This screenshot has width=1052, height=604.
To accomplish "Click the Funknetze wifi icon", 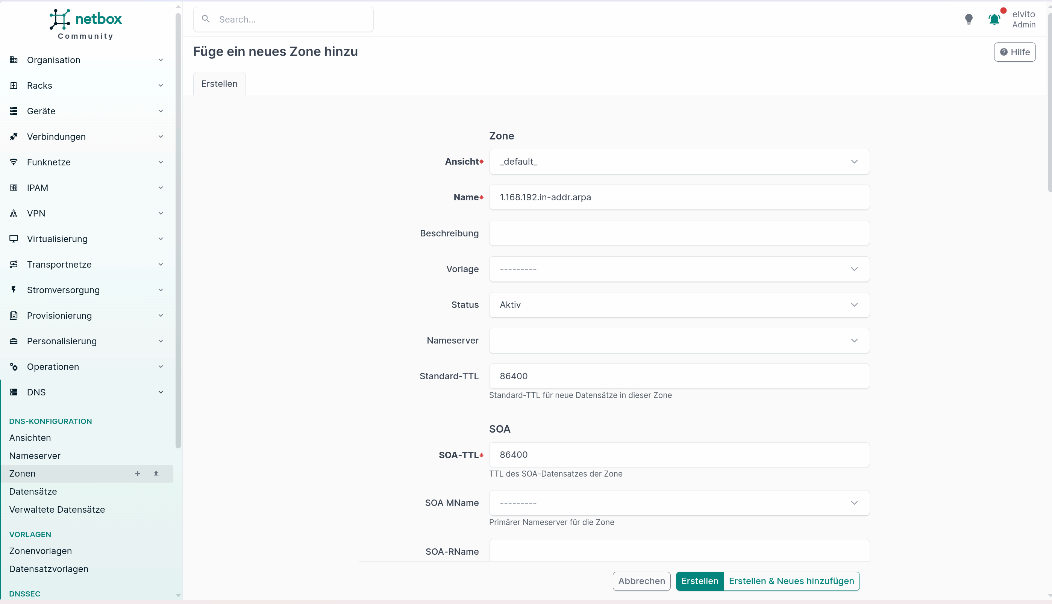I will tap(14, 162).
